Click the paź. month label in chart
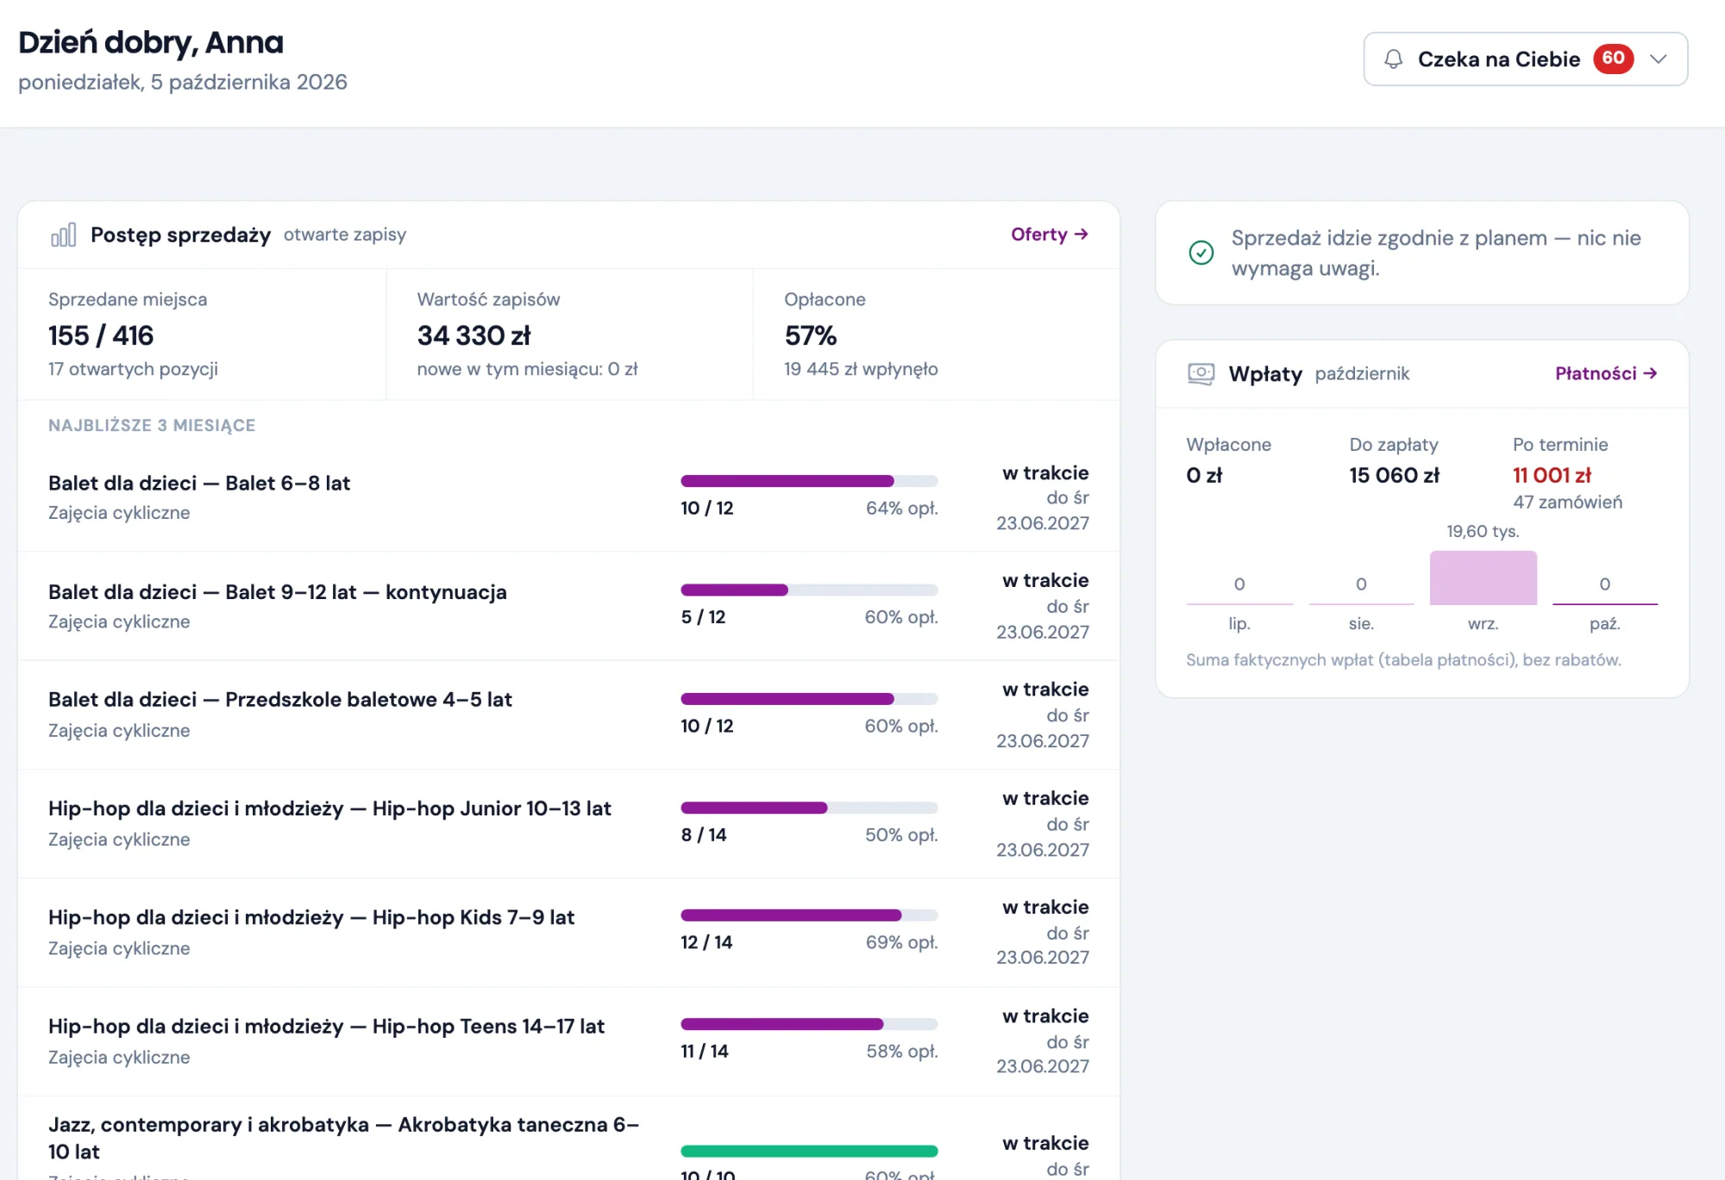 (1604, 623)
